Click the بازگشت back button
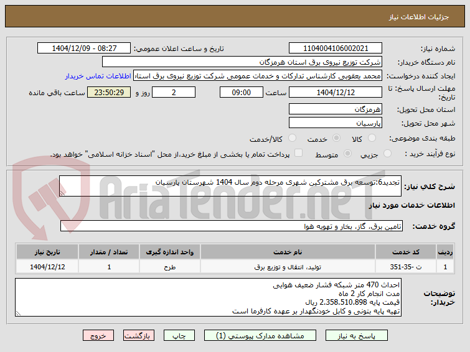470x352 pixels. [138, 336]
